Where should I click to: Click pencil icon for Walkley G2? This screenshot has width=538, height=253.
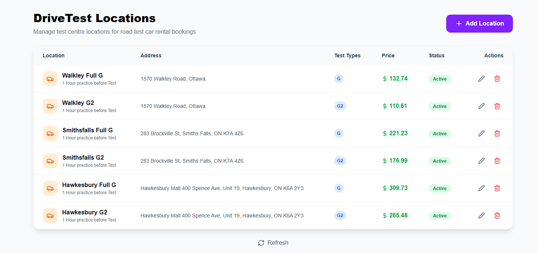[481, 106]
